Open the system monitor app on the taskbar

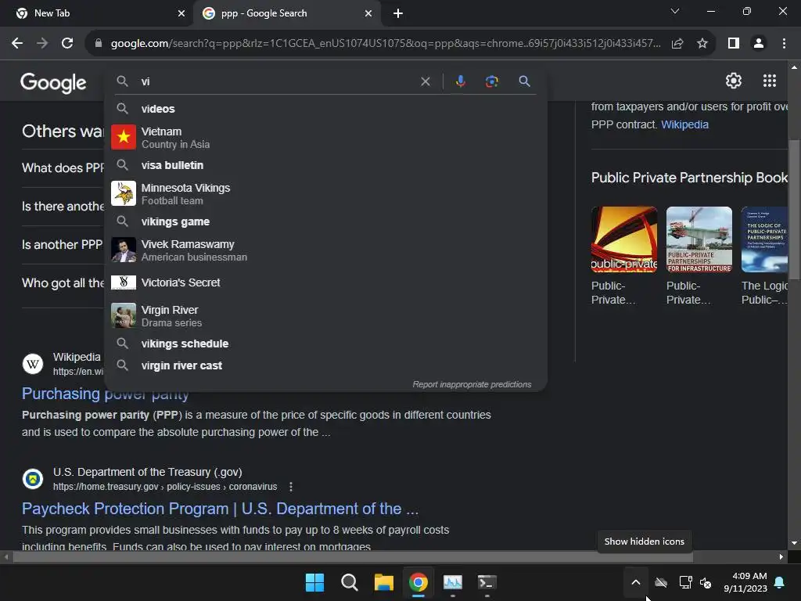(453, 582)
